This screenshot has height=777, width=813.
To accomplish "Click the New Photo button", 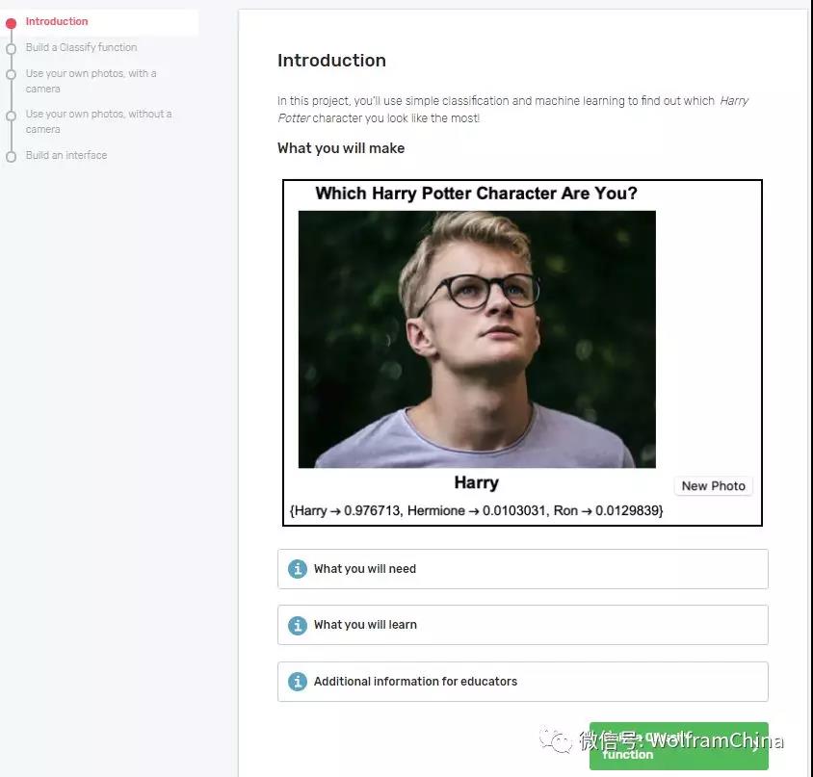I will click(x=714, y=485).
